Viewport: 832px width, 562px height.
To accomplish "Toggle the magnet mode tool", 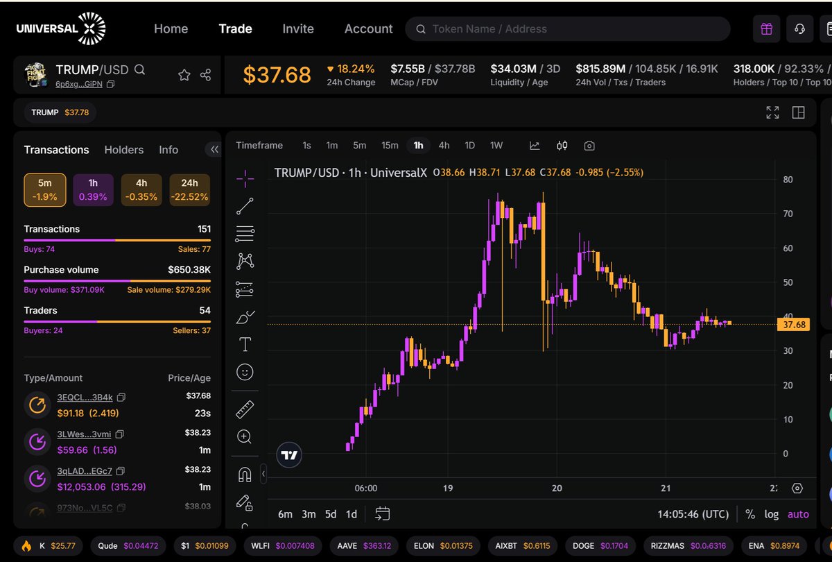I will pyautogui.click(x=245, y=475).
